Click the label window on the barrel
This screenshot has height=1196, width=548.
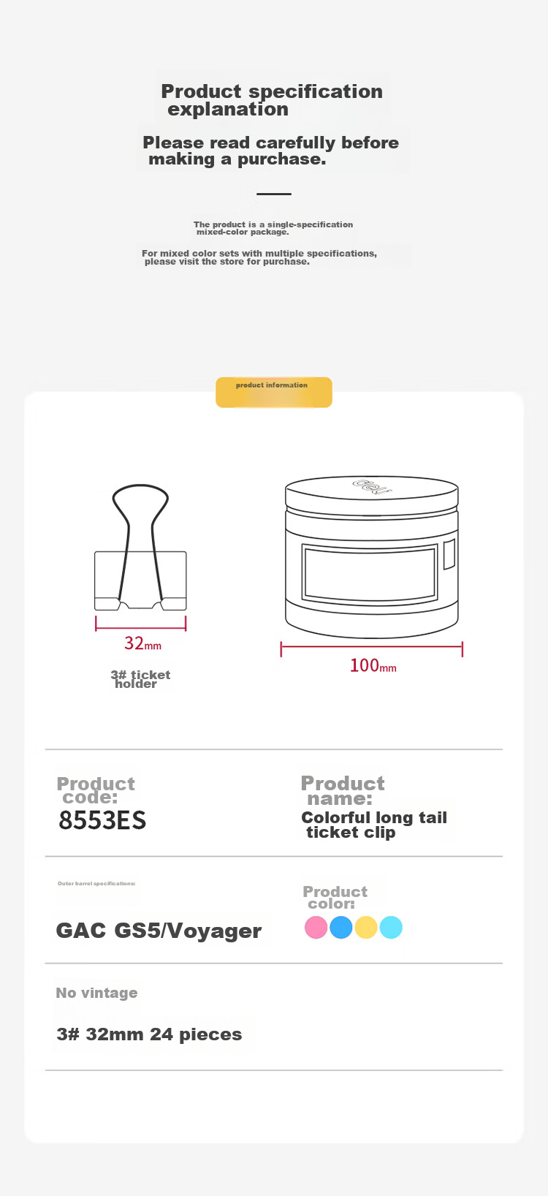[370, 574]
